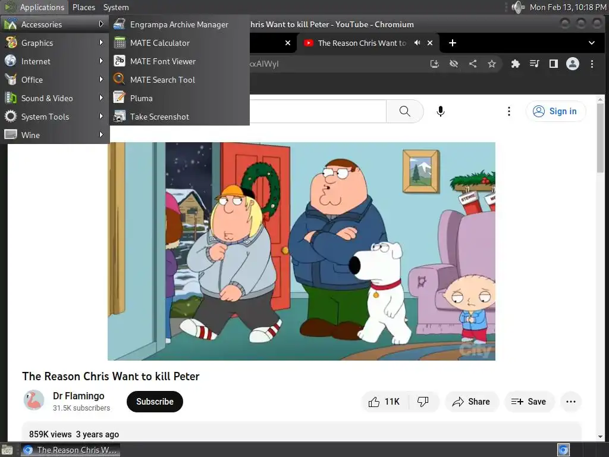The image size is (609, 457).
Task: Open a new browser tab
Action: (453, 43)
